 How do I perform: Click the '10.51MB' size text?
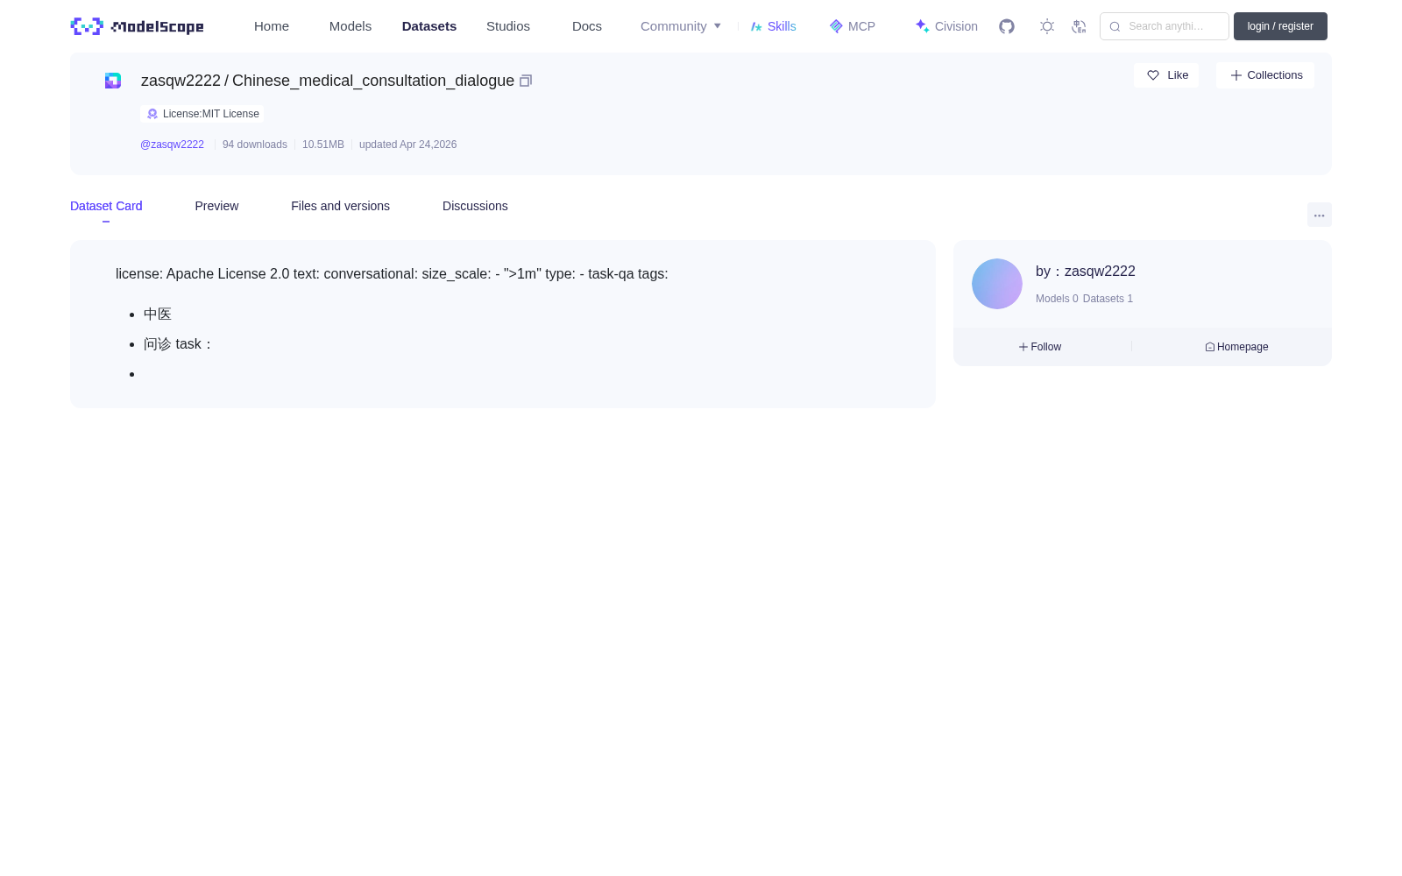click(323, 145)
